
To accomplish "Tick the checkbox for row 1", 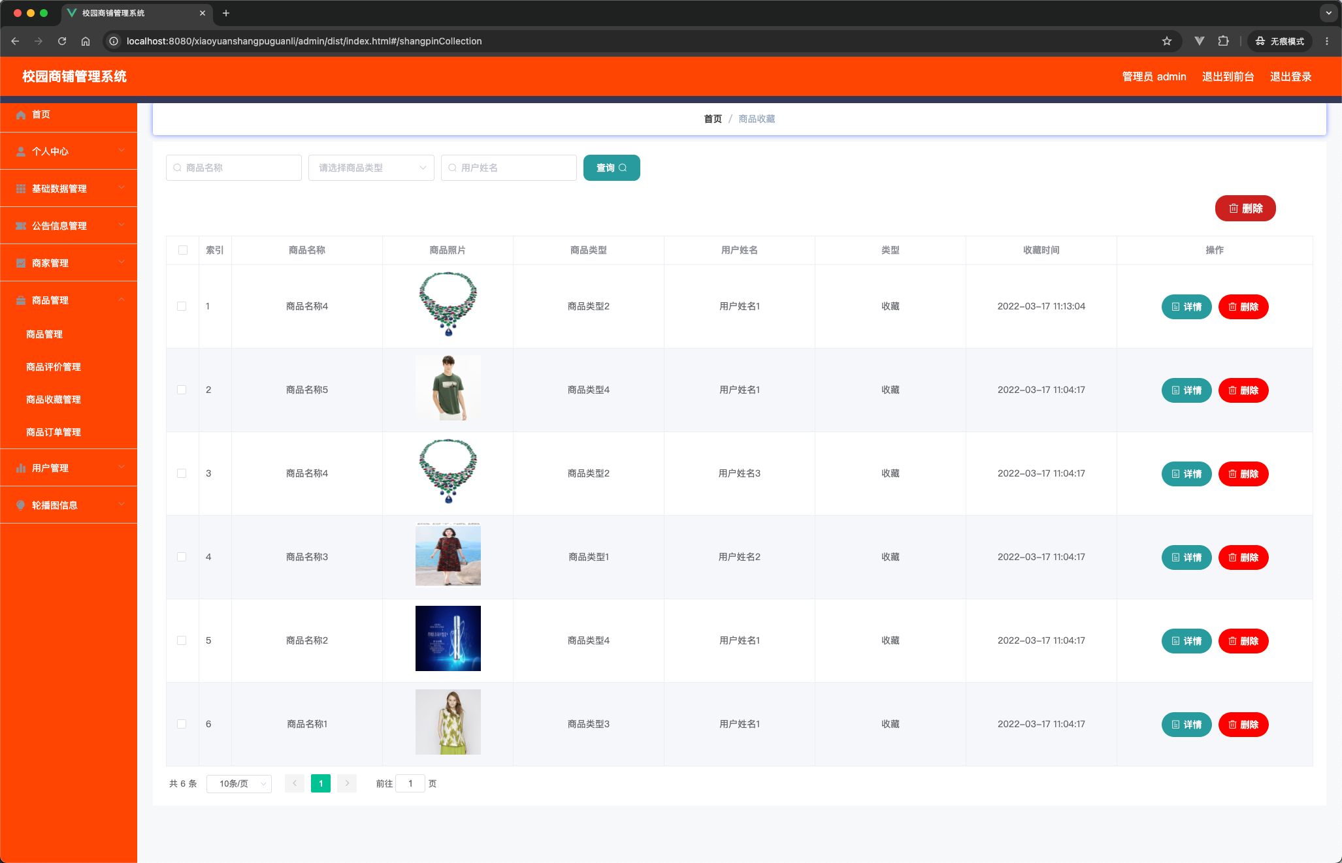I will tap(182, 306).
